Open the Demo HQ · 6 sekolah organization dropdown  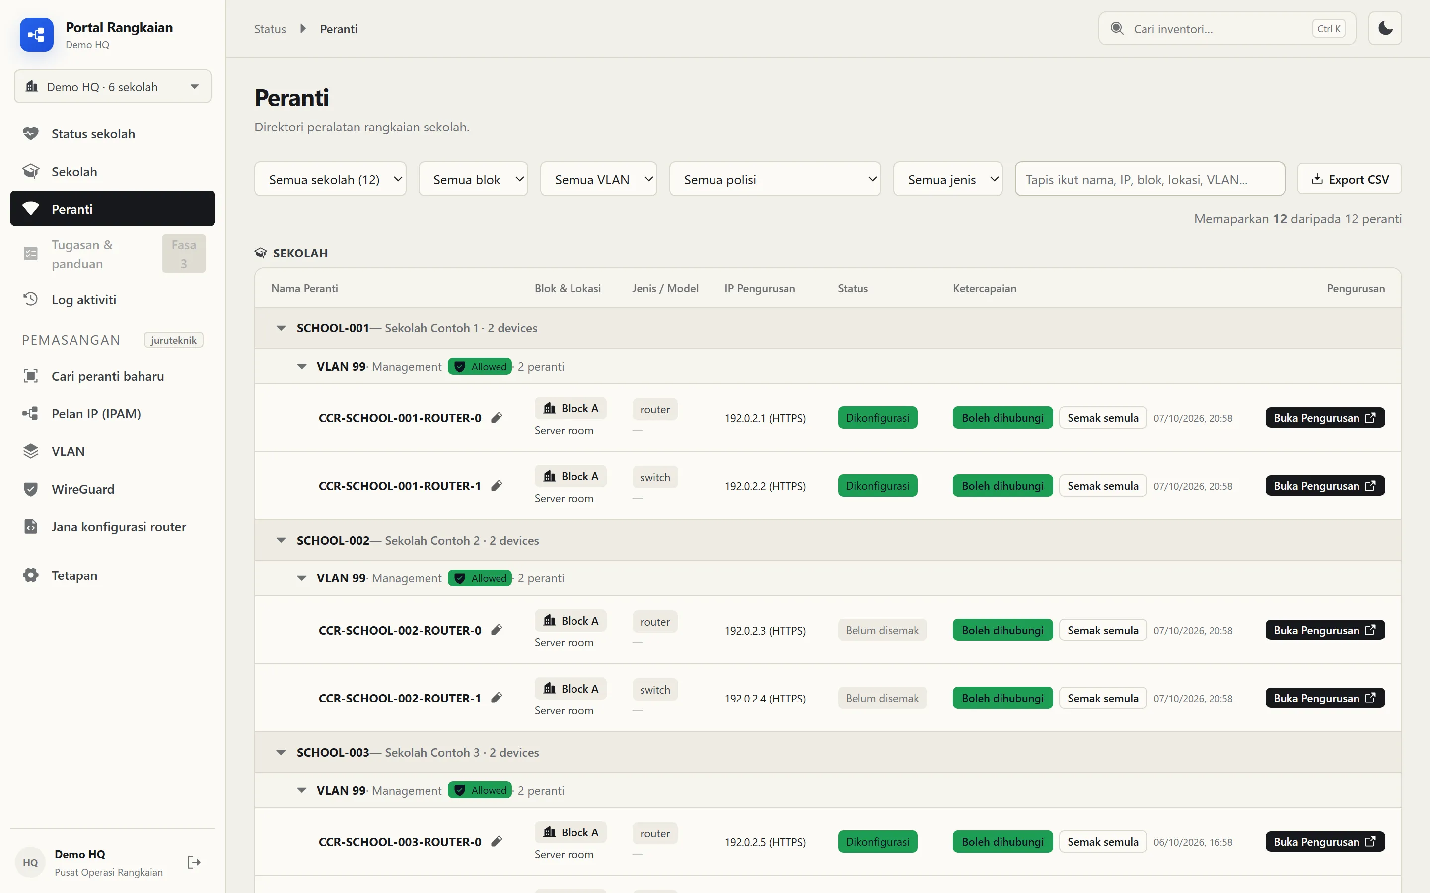112,87
